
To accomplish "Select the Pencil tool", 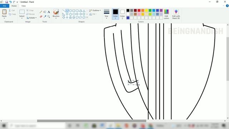I will 41,12.
